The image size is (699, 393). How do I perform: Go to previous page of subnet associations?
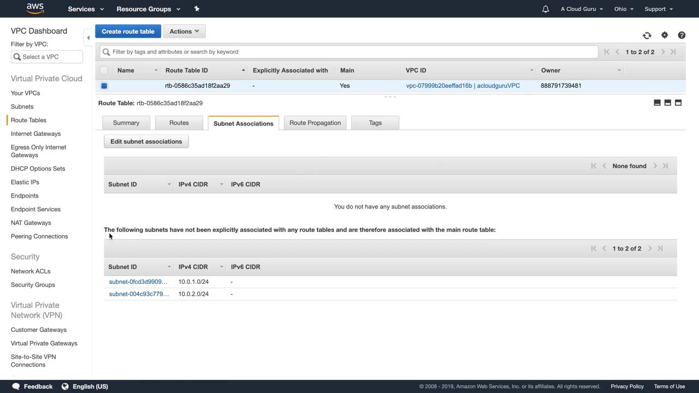click(x=604, y=166)
